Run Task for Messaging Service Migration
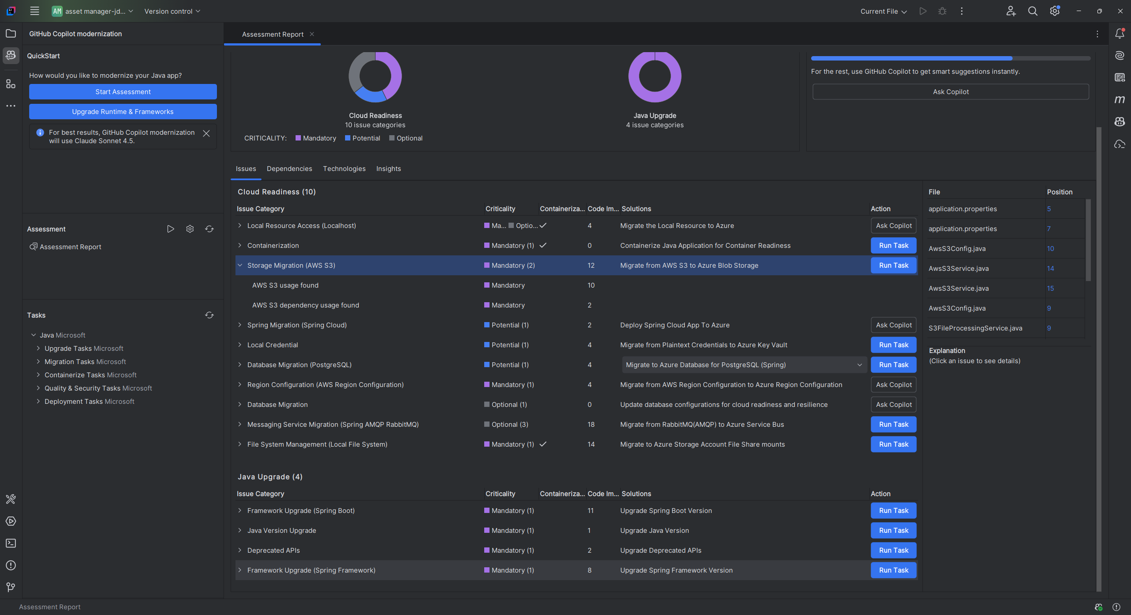 click(893, 425)
